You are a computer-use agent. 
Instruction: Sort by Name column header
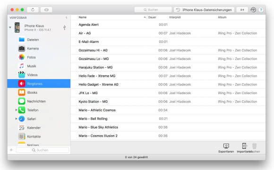83,17
